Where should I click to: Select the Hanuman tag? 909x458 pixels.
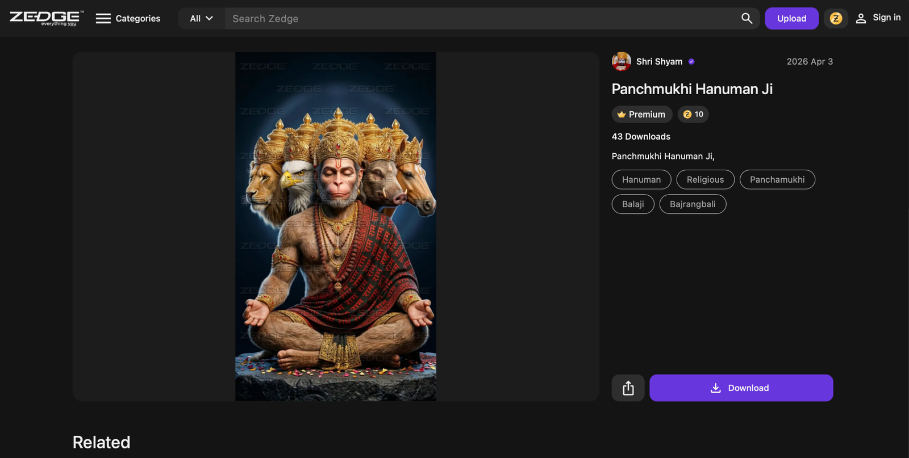(641, 179)
